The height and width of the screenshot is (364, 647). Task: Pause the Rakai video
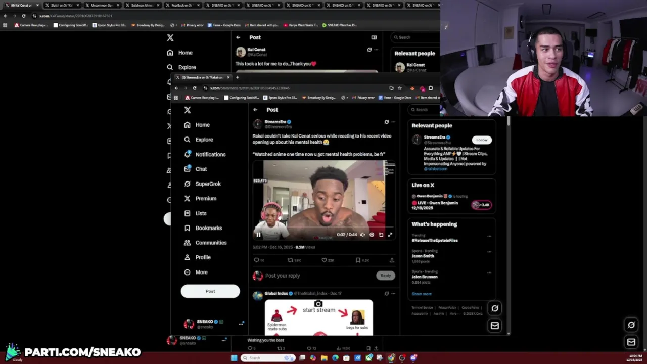click(258, 235)
